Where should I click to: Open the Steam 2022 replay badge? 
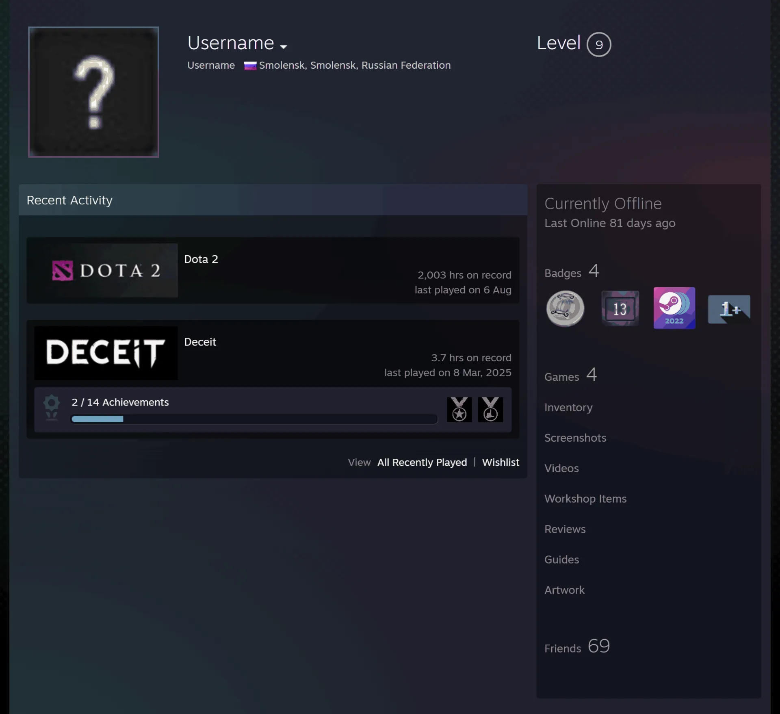click(x=674, y=308)
